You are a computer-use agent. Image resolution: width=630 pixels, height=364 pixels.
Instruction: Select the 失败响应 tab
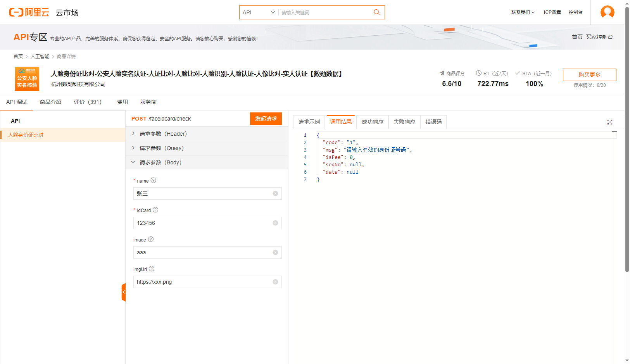404,122
